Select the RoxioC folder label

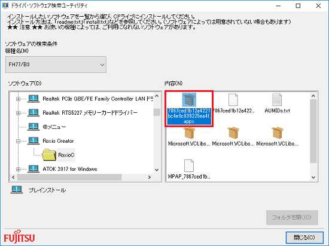click(x=66, y=155)
